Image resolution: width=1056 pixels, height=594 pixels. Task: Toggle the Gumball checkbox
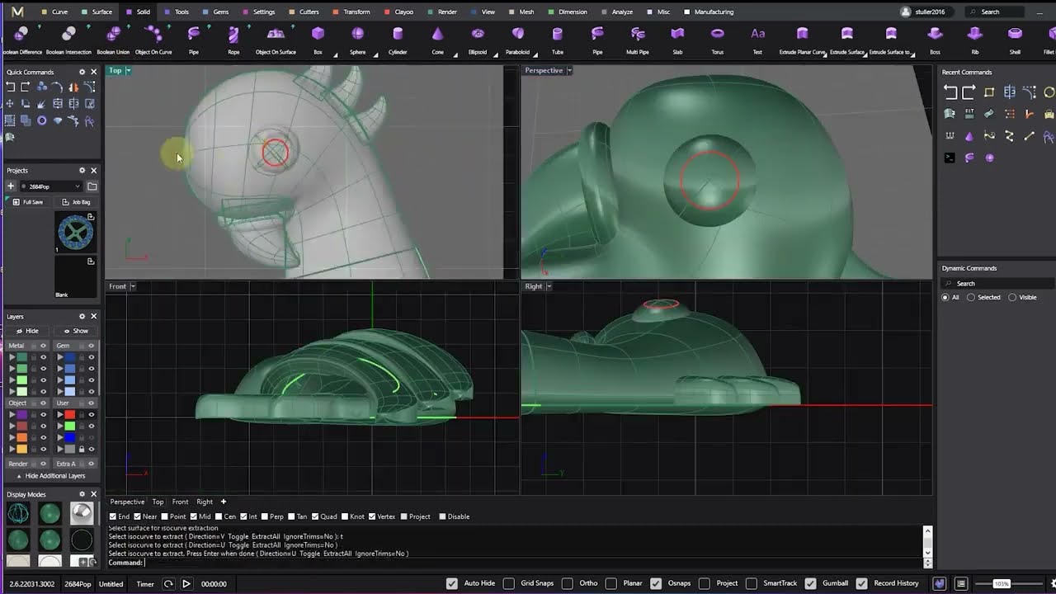pyautogui.click(x=811, y=583)
